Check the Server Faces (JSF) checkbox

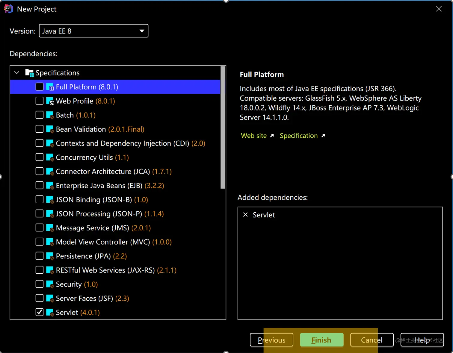coord(40,298)
